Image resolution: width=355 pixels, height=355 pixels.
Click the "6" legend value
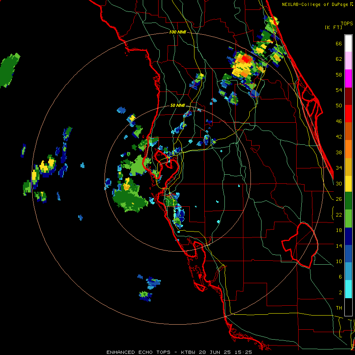[x=340, y=277]
